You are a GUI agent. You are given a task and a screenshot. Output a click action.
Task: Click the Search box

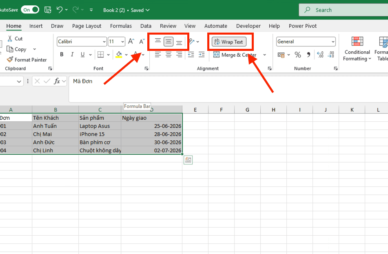pos(344,10)
